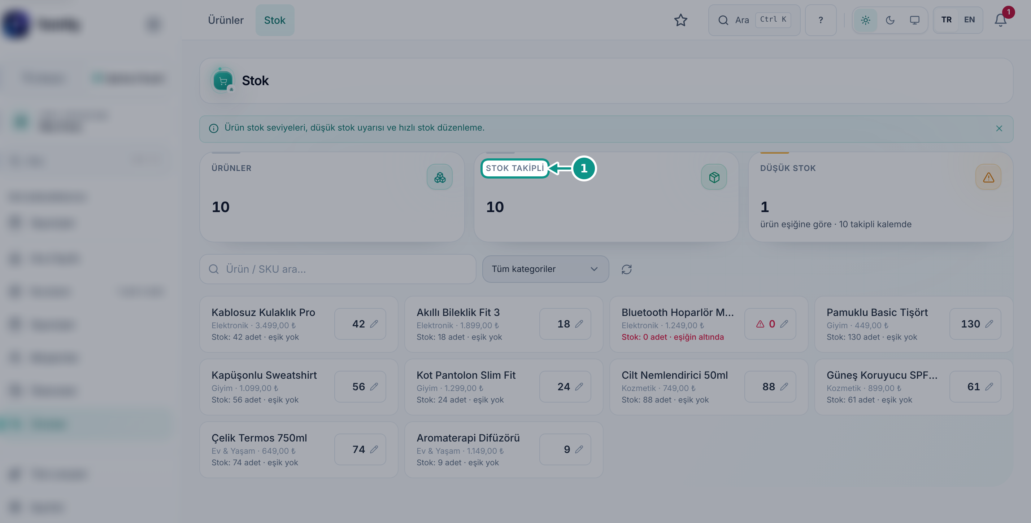
Task: Add page to favorites with star icon
Action: (x=680, y=20)
